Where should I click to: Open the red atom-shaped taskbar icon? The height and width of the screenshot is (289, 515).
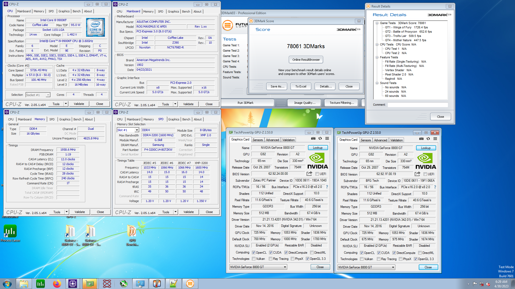107,284
